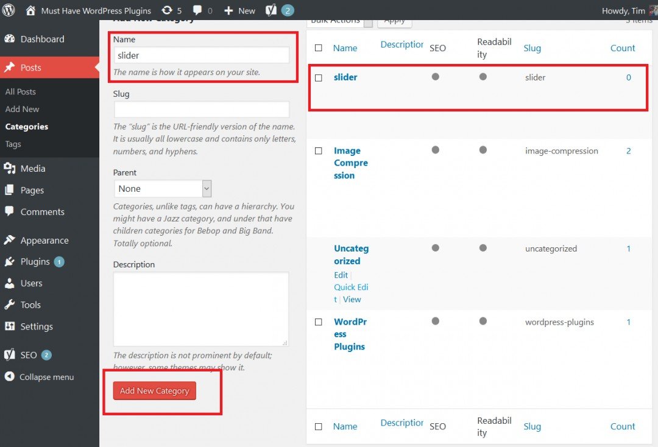Click the home icon in admin bar
The image size is (658, 447).
(30, 10)
